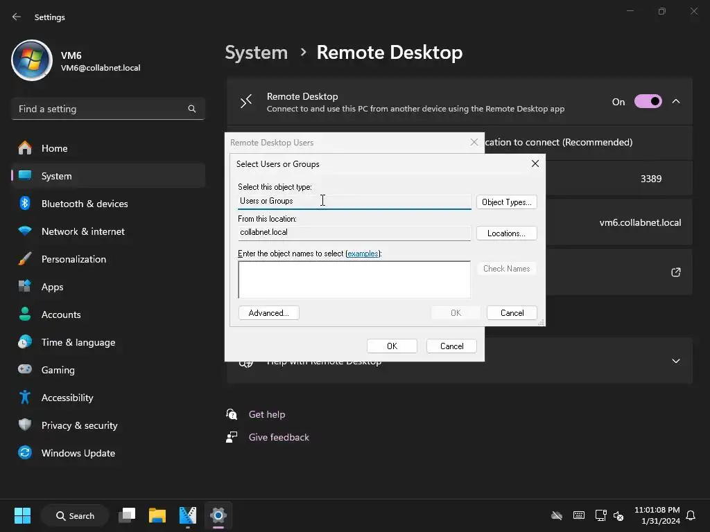This screenshot has width=710, height=532.
Task: Click the Gaming controller icon
Action: click(25, 369)
